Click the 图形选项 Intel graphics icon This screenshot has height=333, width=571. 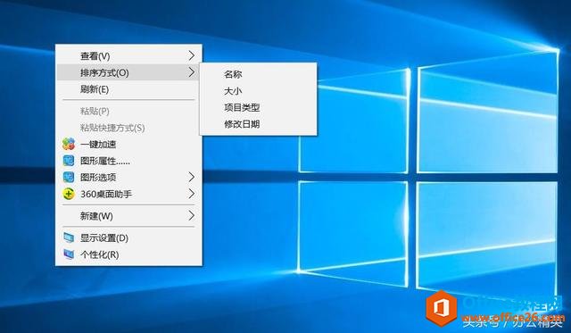coord(69,178)
